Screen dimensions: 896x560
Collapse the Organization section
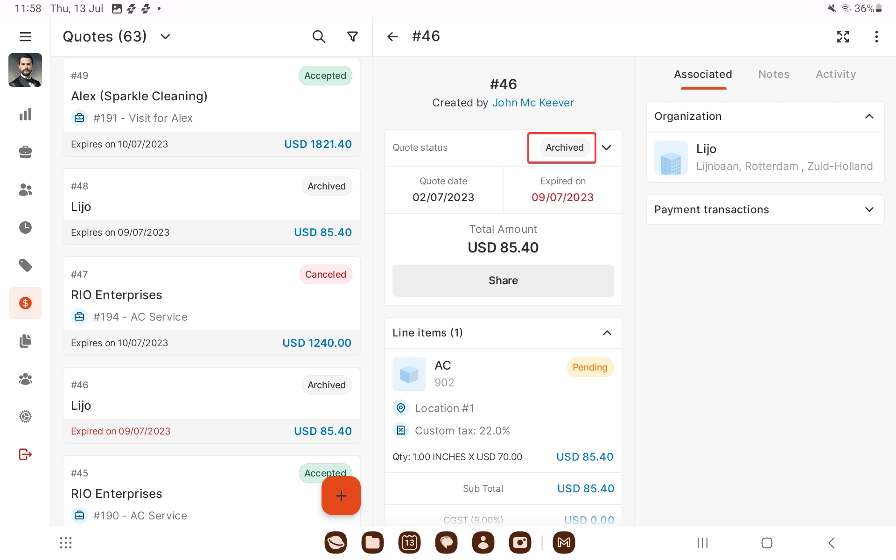869,116
